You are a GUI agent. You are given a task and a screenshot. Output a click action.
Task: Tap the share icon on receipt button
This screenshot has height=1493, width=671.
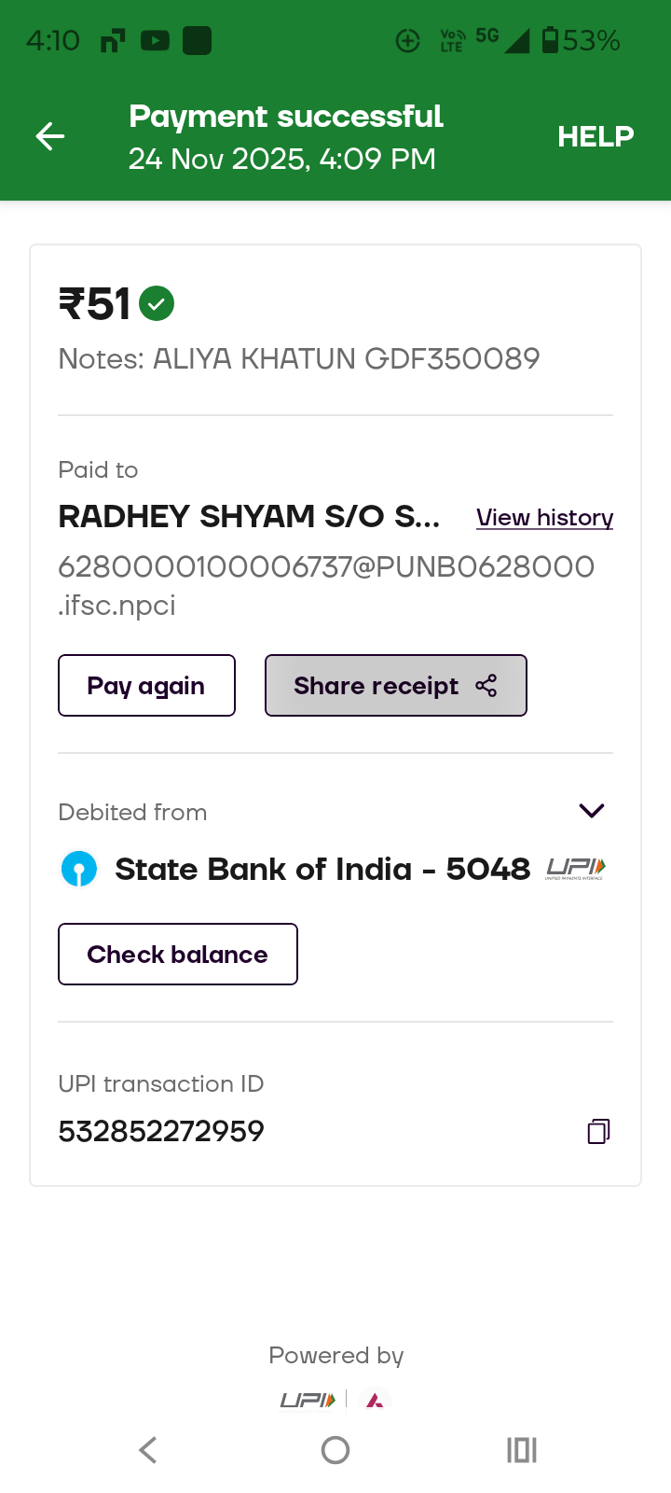[486, 686]
